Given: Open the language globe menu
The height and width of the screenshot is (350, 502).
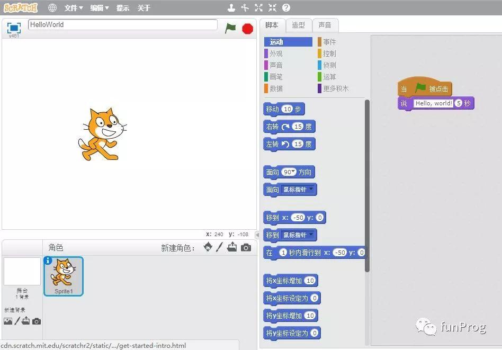Looking at the screenshot, I should pos(52,8).
